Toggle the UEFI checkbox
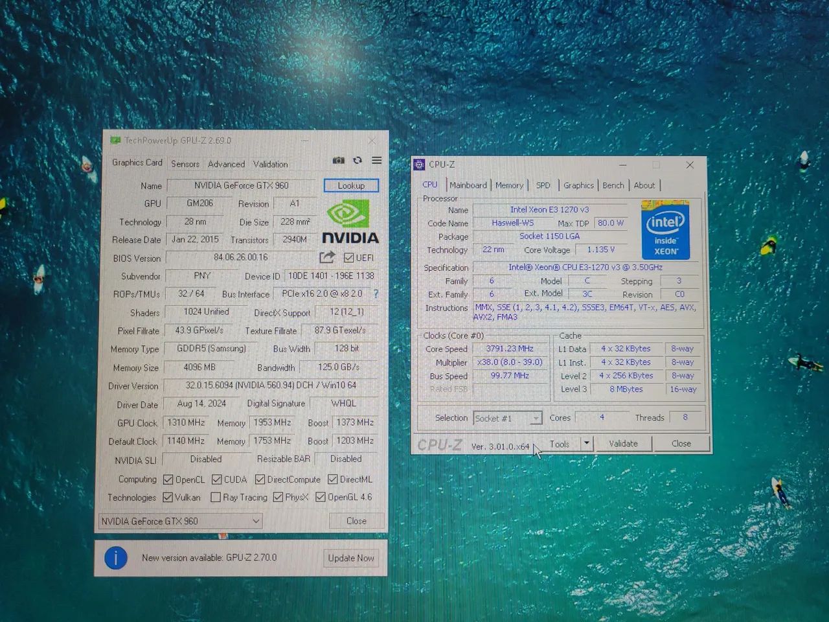 point(349,258)
